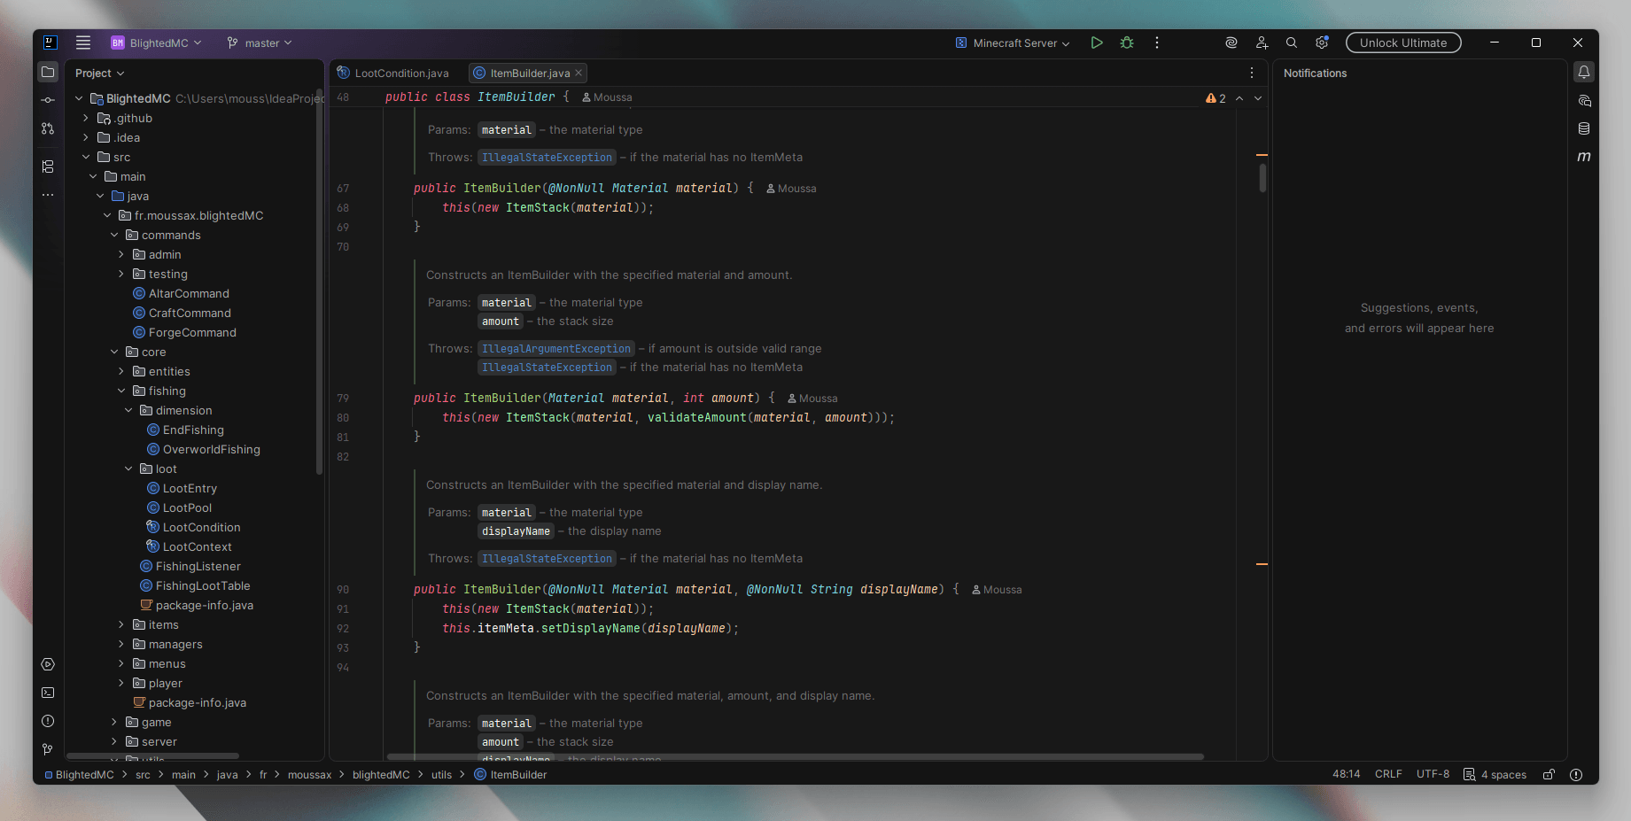Viewport: 1631px width, 821px height.
Task: Toggle file read-only lock in status bar
Action: point(1549,774)
